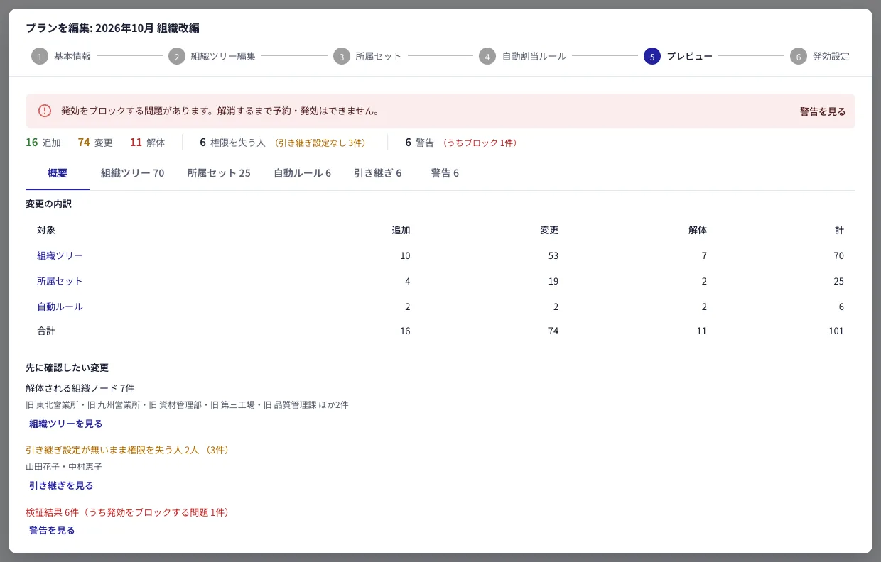This screenshot has width=881, height=562.
Task: Go to step 4 自動割当ルール
Action: coord(522,56)
